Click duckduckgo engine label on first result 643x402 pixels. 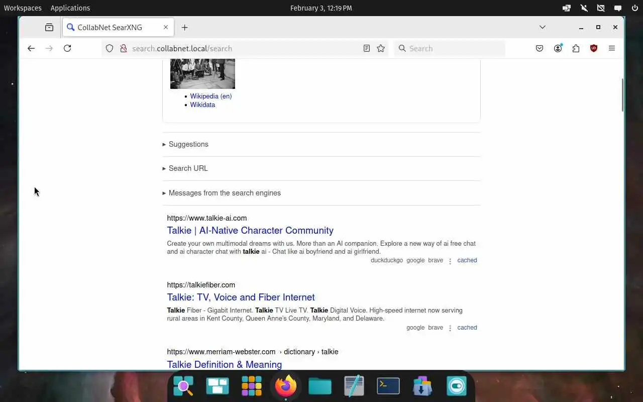point(387,260)
